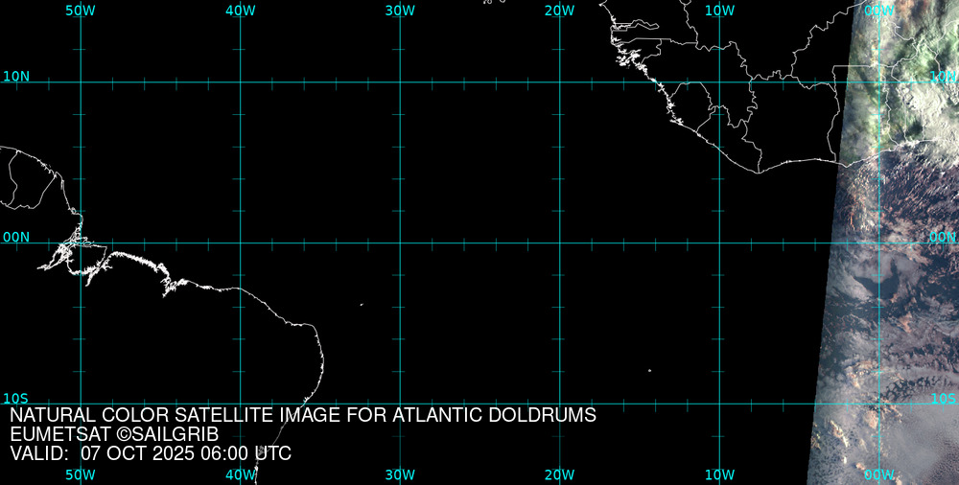This screenshot has height=485, width=959.
Task: Click the 10S latitude label on the left edge
Action: [x=16, y=398]
